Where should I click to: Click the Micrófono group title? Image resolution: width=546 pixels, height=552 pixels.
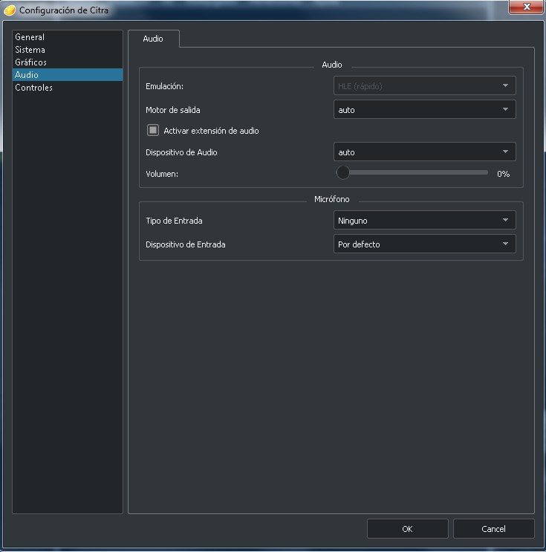[332, 199]
